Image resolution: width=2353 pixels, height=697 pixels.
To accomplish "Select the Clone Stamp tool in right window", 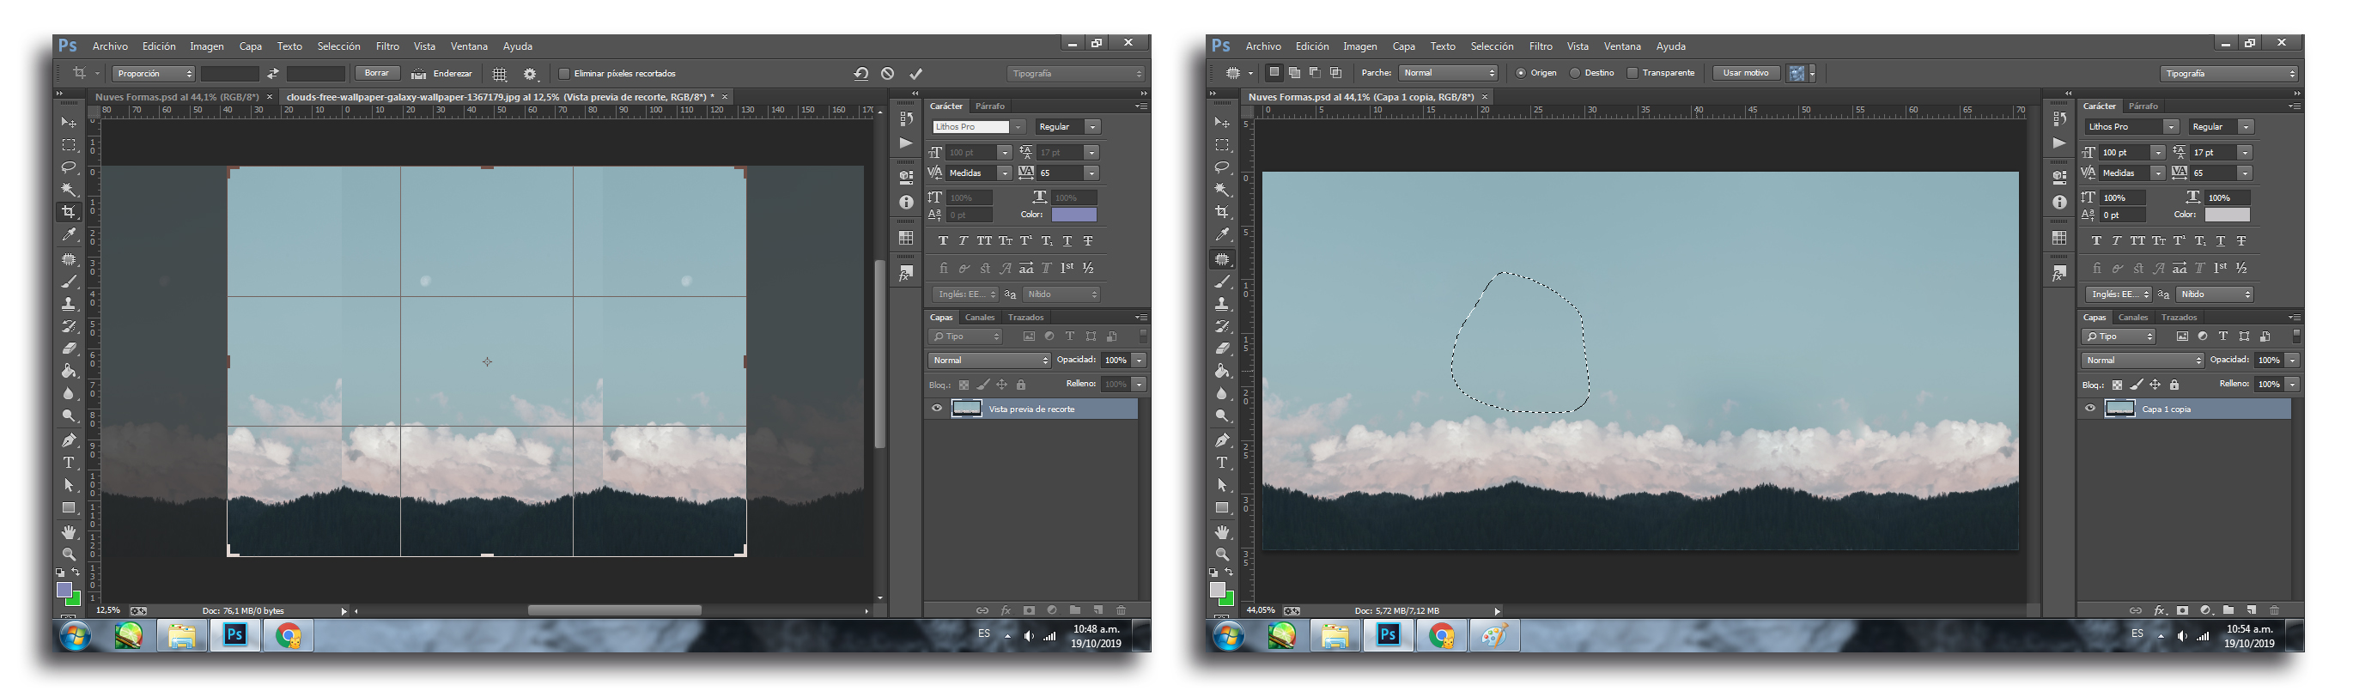I will click(x=1222, y=304).
